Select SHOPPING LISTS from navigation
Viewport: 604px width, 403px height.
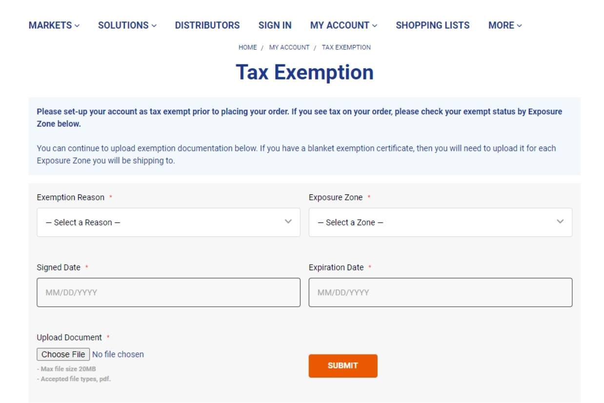432,25
